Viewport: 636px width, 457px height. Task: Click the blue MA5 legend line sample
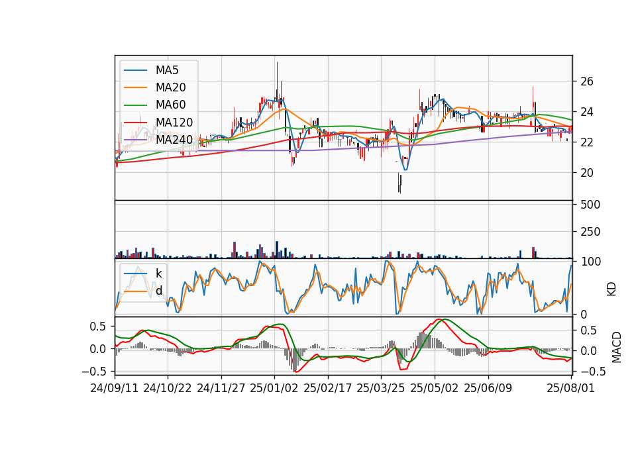135,70
